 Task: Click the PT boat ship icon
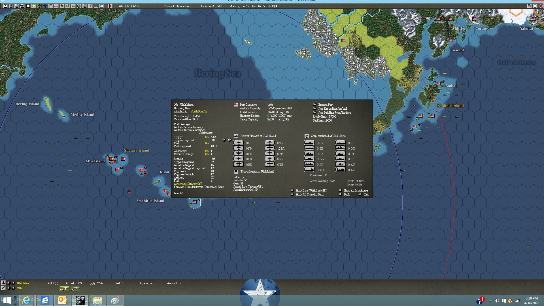[x=340, y=154]
